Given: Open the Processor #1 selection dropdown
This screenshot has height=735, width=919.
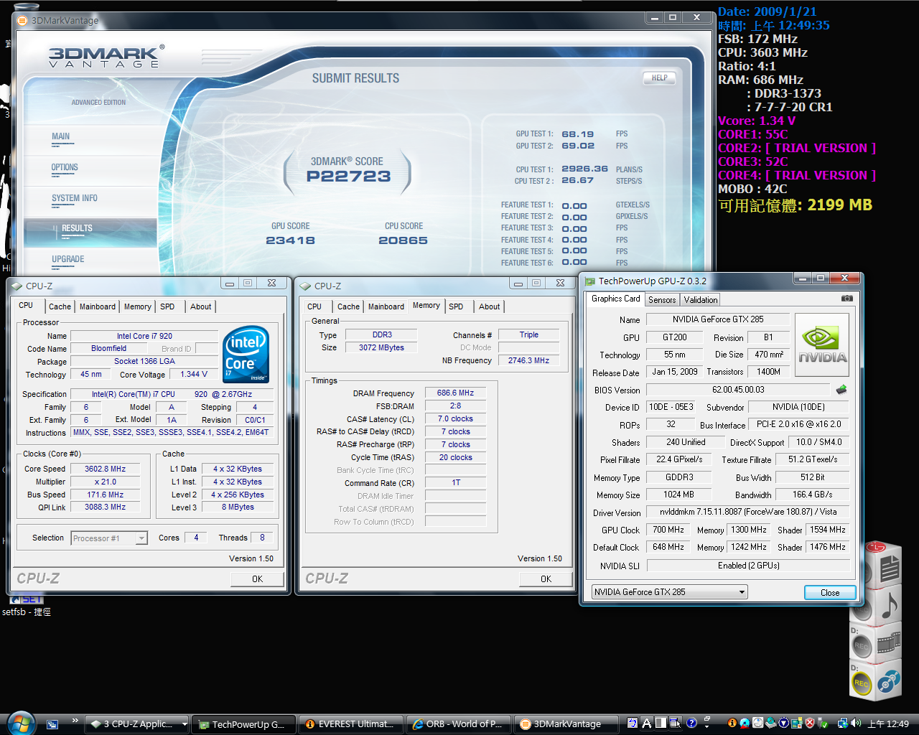Looking at the screenshot, I should click(x=141, y=538).
